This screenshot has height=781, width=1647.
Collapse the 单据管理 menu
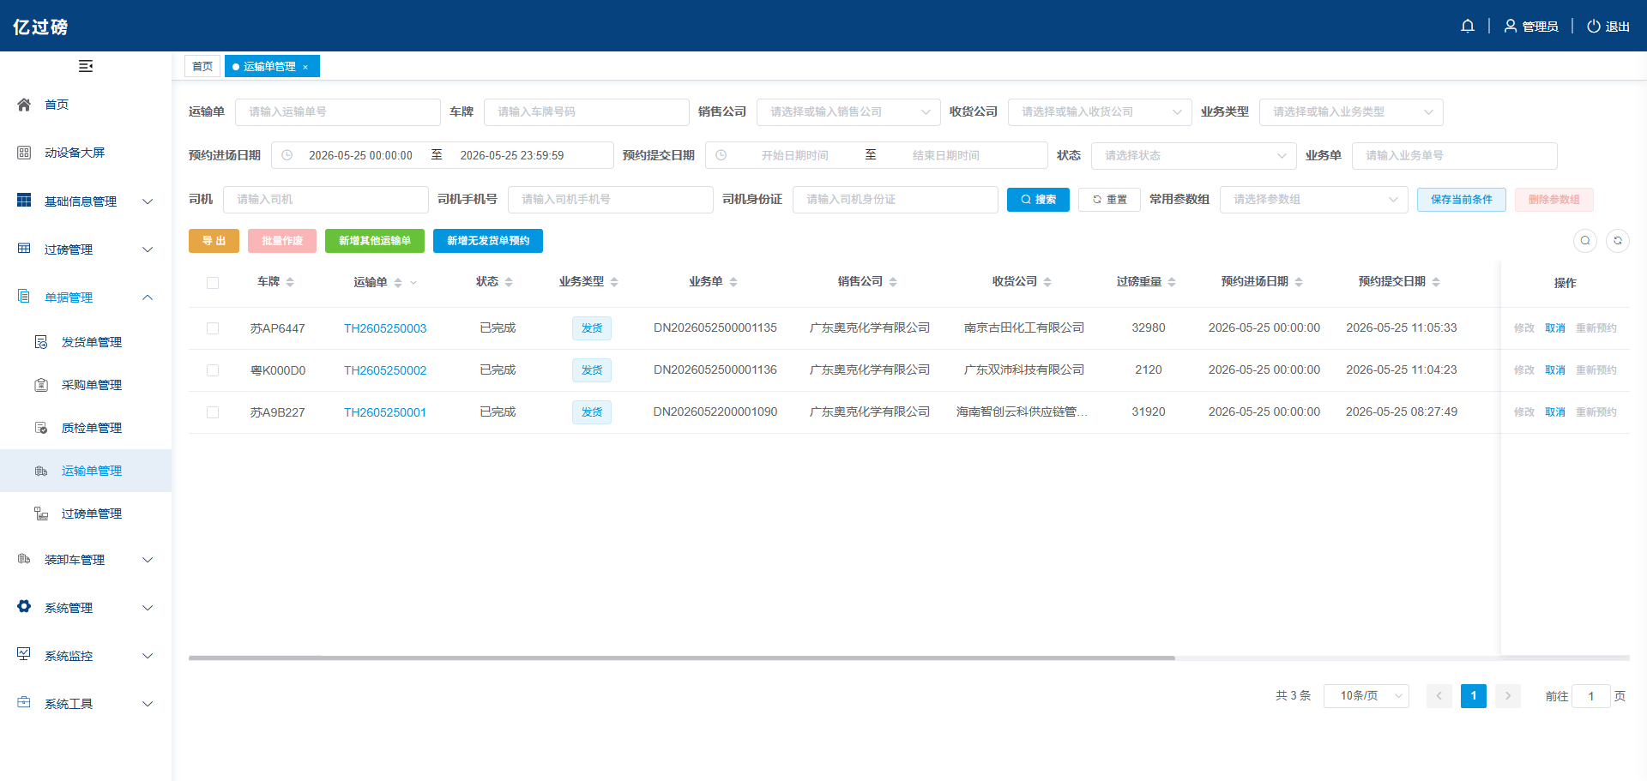[x=86, y=297]
